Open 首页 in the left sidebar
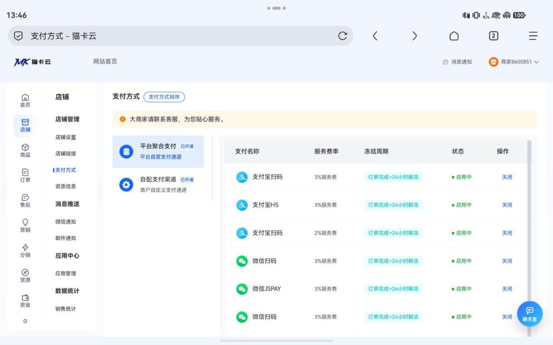Viewport: 553px width, 345px height. click(x=25, y=101)
